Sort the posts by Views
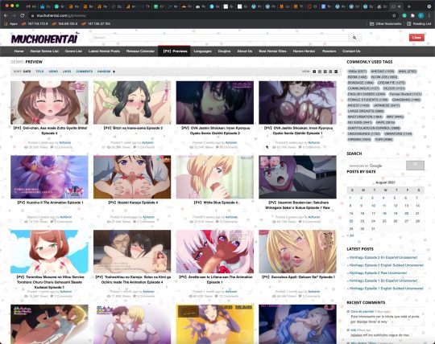This screenshot has height=344, width=435. point(53,72)
